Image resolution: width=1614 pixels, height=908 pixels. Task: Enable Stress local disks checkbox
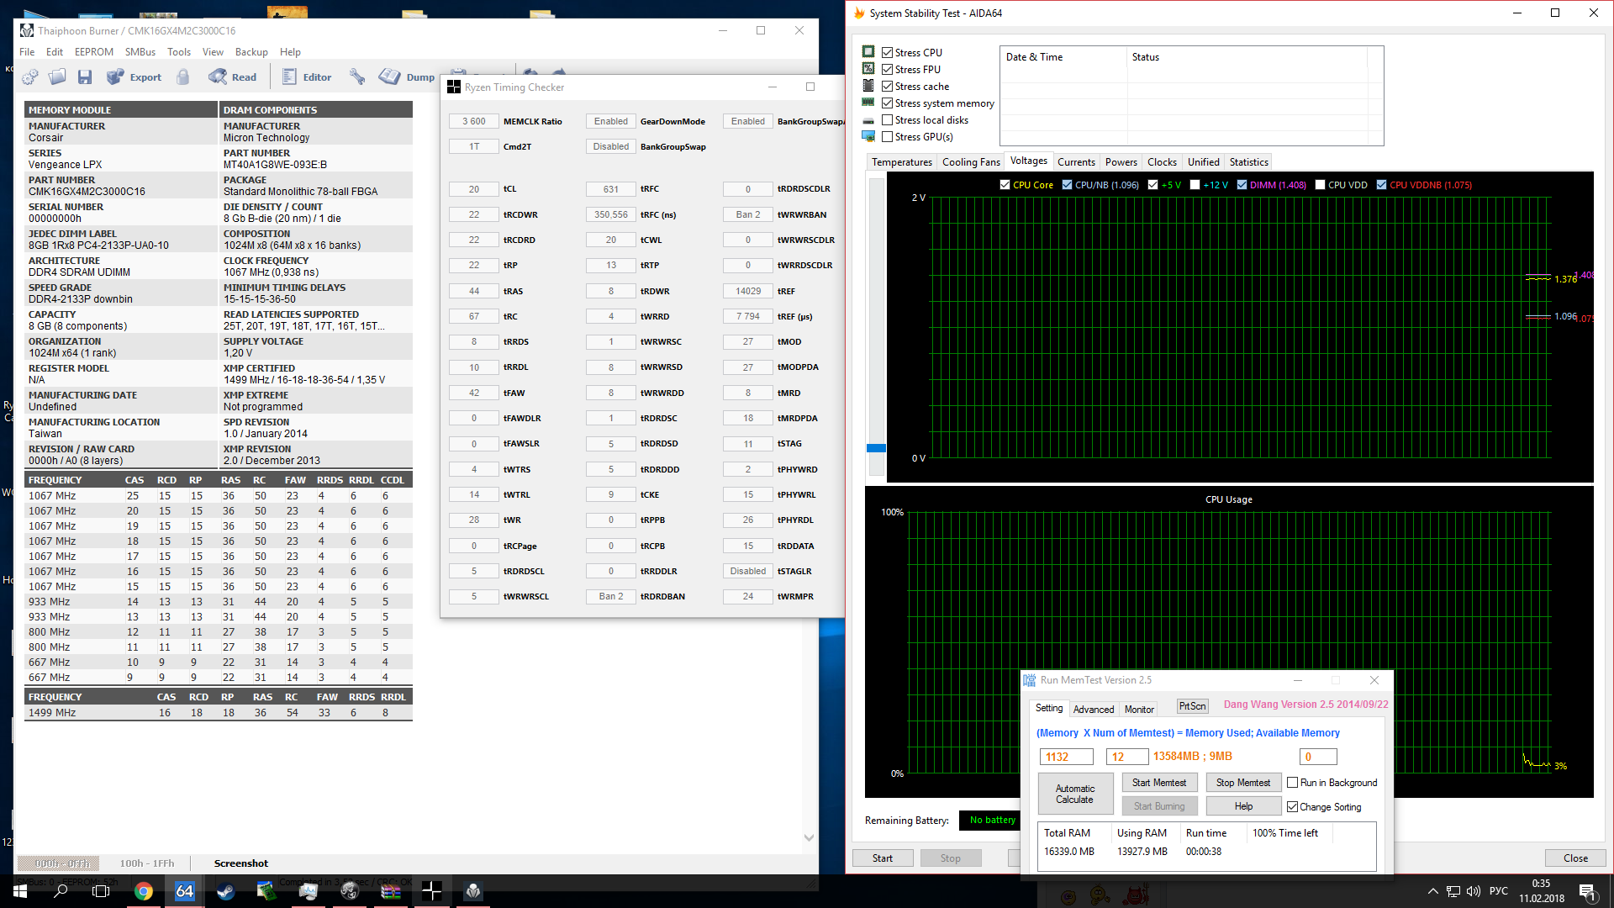click(x=887, y=120)
